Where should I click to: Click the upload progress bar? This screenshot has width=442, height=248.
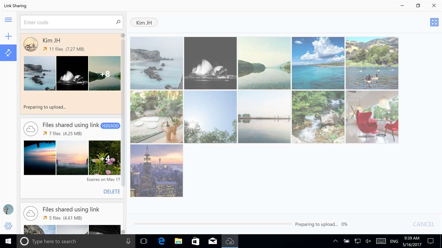(x=212, y=224)
